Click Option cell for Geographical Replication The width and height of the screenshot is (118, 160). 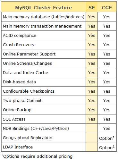coord(107,138)
